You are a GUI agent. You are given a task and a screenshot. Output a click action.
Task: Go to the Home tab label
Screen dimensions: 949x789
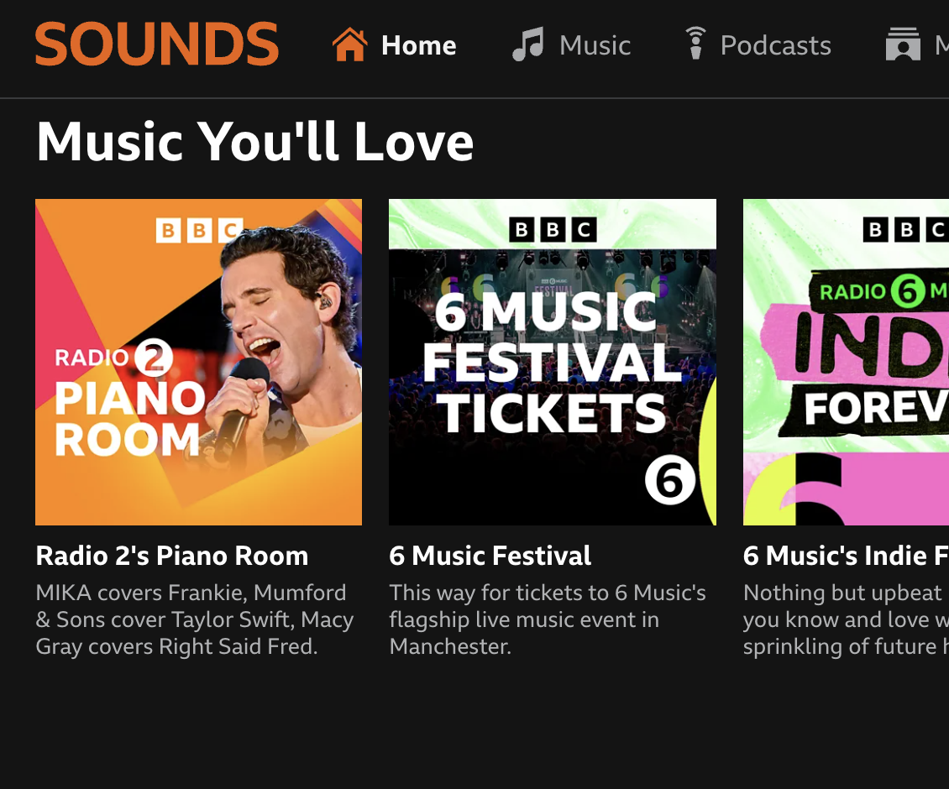click(419, 45)
